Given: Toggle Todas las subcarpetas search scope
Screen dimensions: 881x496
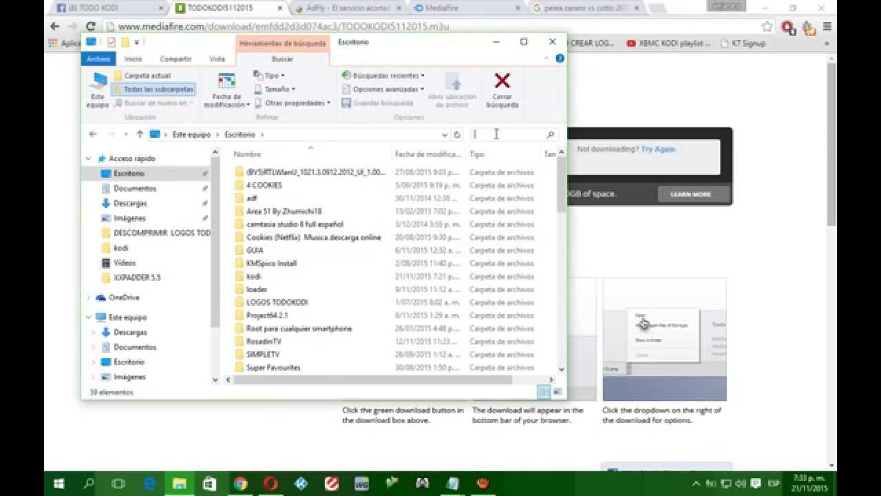Looking at the screenshot, I should (x=153, y=90).
